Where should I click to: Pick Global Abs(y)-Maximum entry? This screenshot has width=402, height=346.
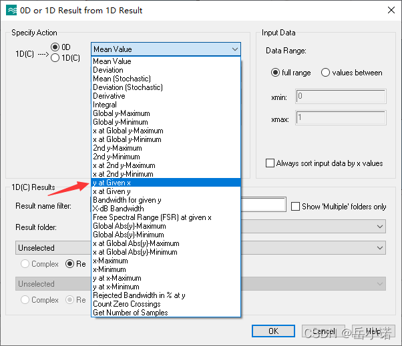tap(166, 226)
